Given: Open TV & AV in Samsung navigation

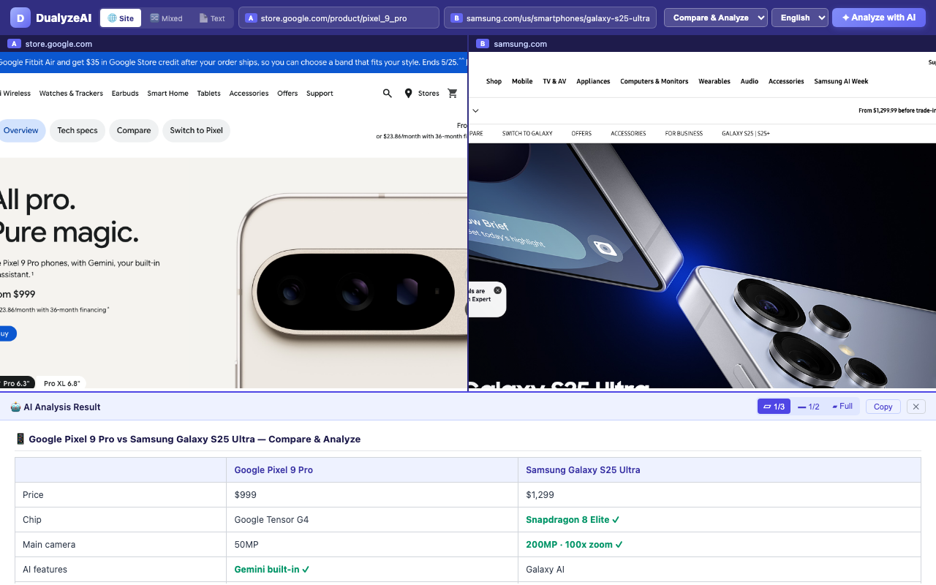Looking at the screenshot, I should click(x=554, y=81).
